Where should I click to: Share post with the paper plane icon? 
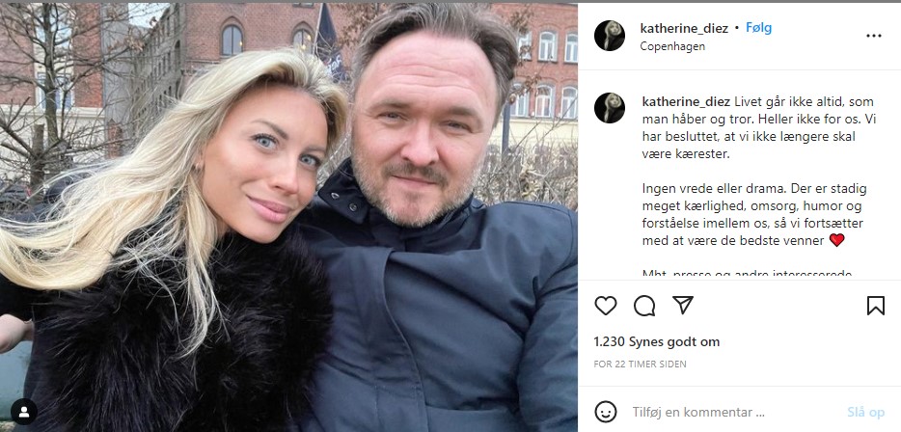(683, 305)
